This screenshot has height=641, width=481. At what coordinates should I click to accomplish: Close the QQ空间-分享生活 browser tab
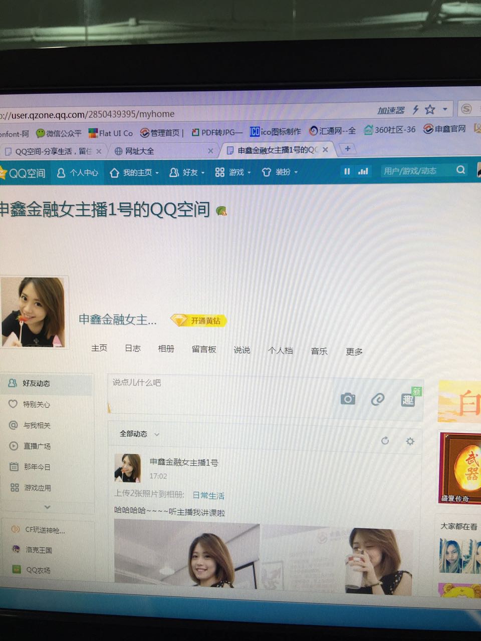coord(99,151)
